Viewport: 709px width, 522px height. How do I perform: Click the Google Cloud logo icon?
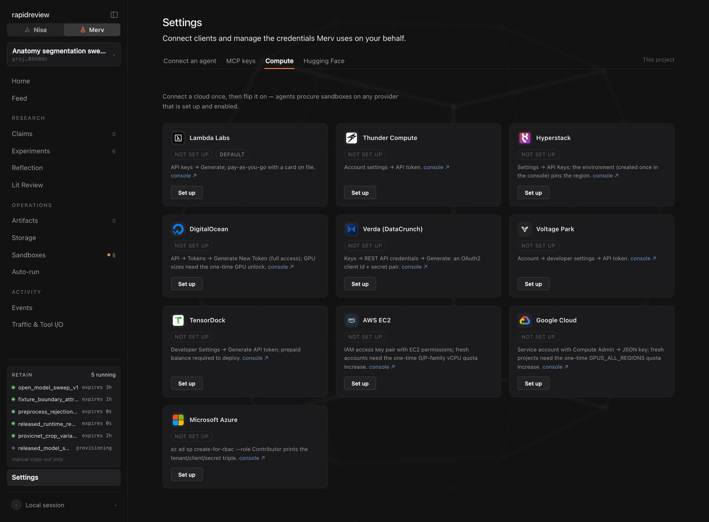pyautogui.click(x=525, y=320)
